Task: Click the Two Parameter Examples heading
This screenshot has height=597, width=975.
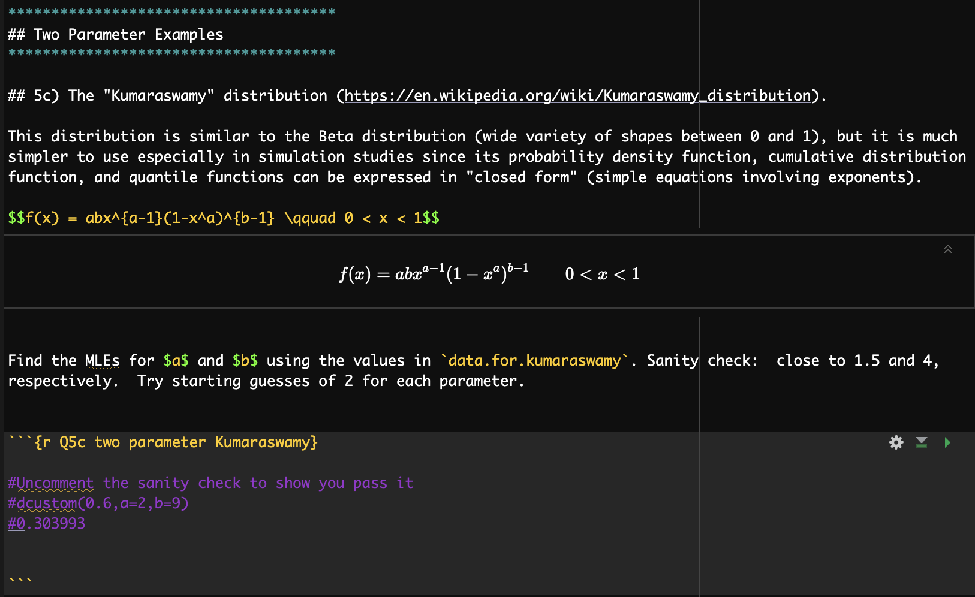Action: pyautogui.click(x=116, y=34)
